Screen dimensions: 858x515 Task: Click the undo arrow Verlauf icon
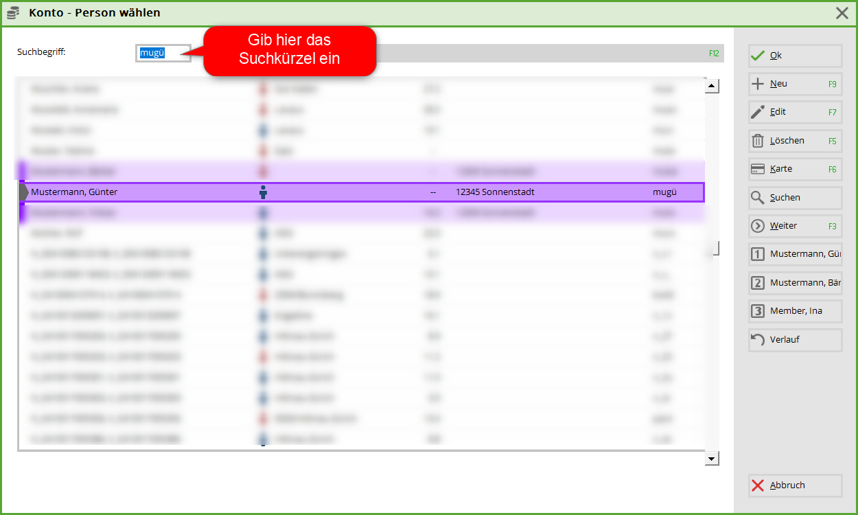(758, 340)
